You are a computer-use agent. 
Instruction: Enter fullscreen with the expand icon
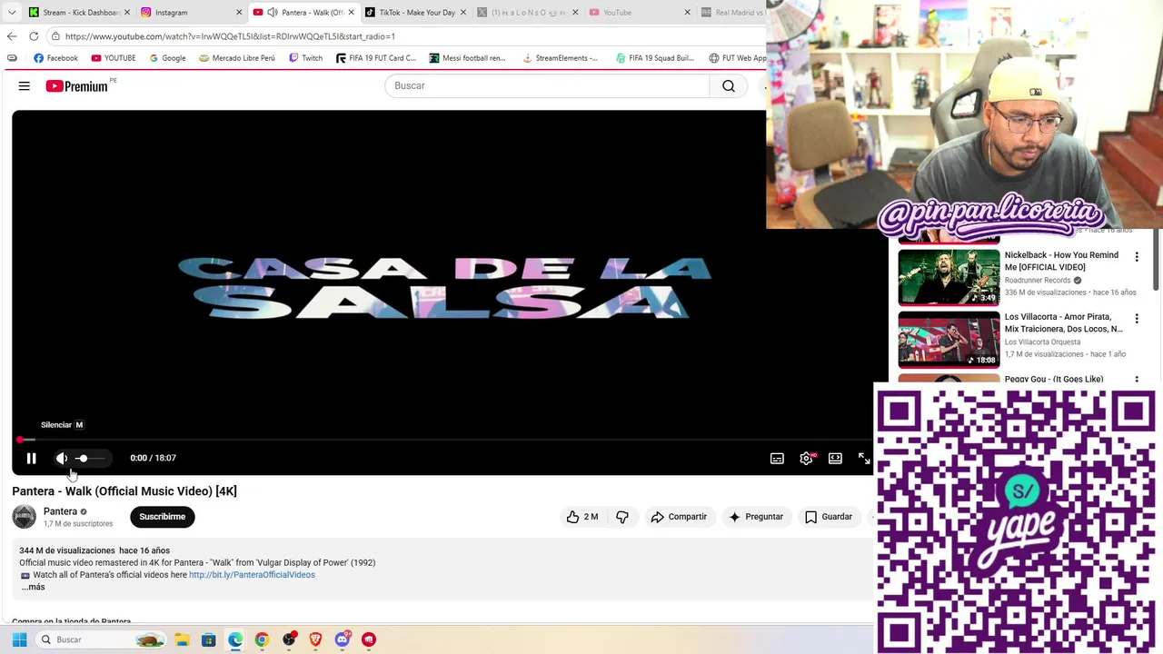[863, 459]
